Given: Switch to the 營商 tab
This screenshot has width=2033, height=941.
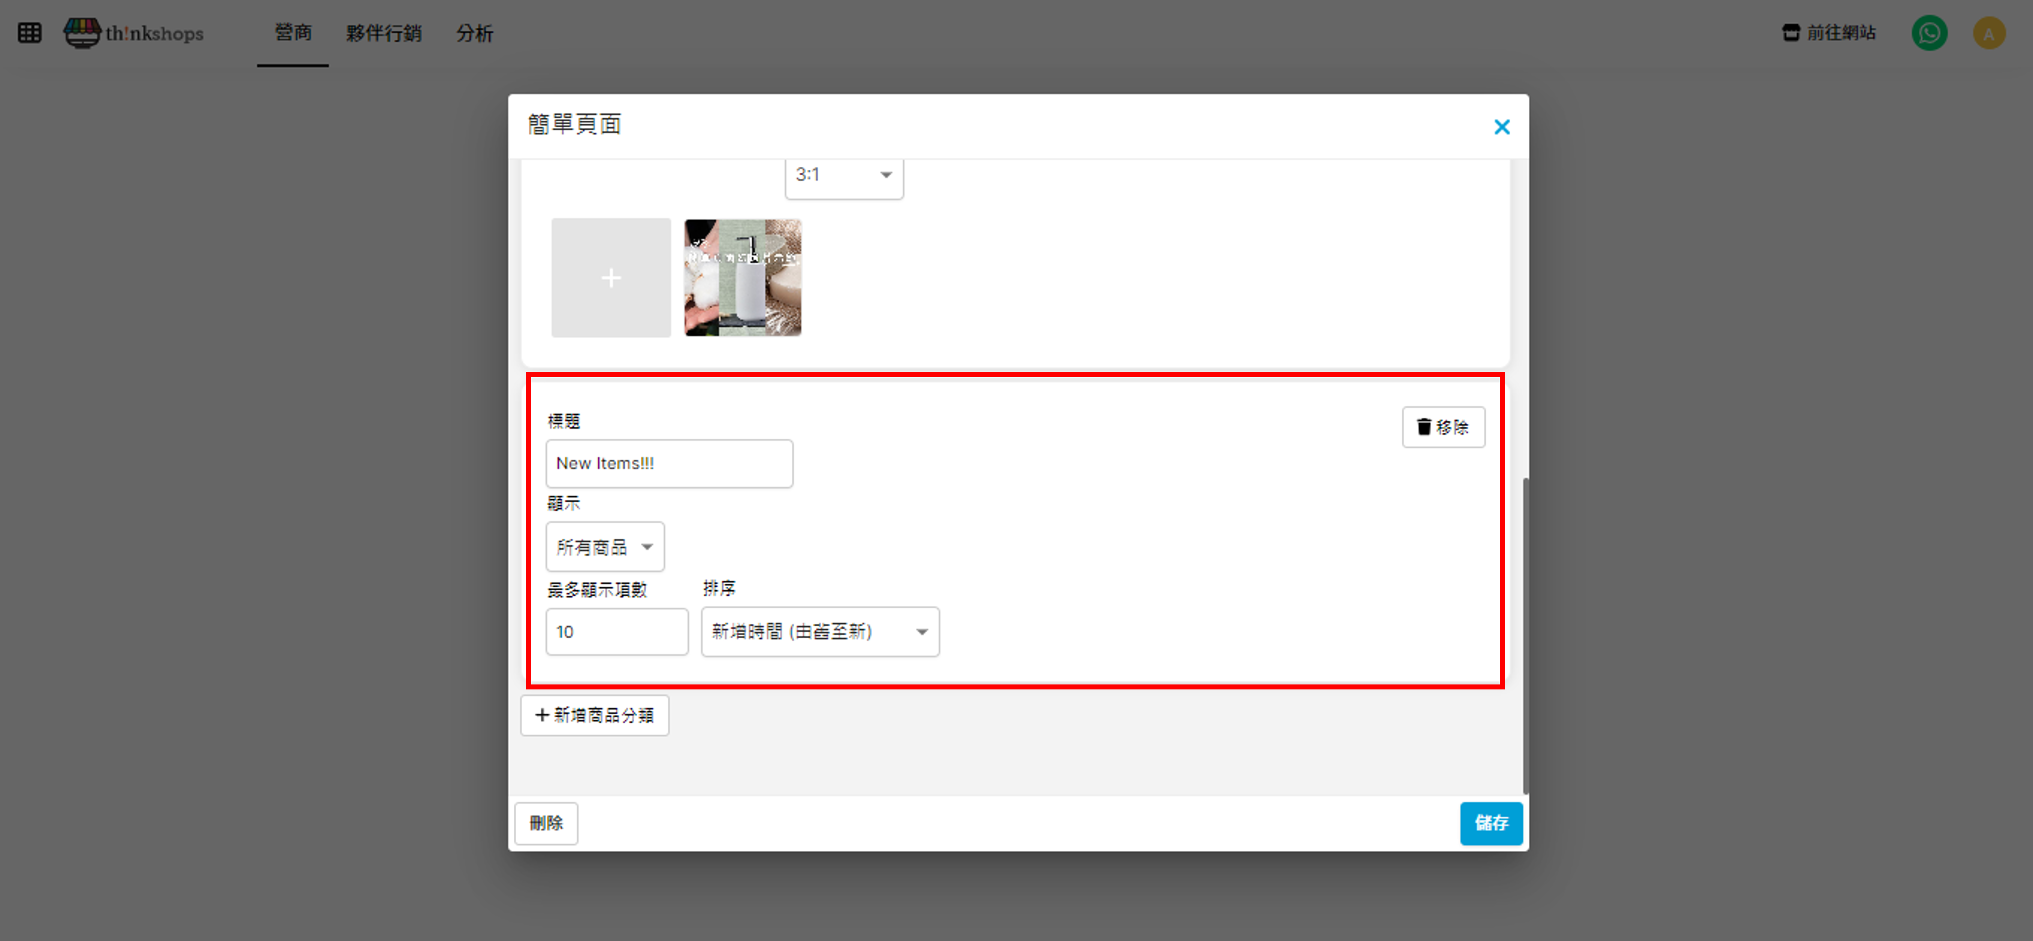Looking at the screenshot, I should [293, 33].
